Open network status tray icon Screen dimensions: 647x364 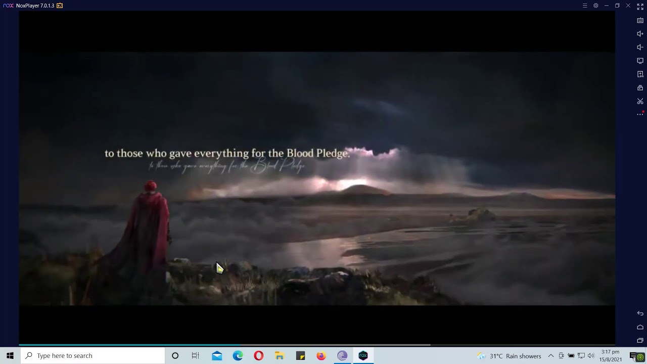point(581,356)
